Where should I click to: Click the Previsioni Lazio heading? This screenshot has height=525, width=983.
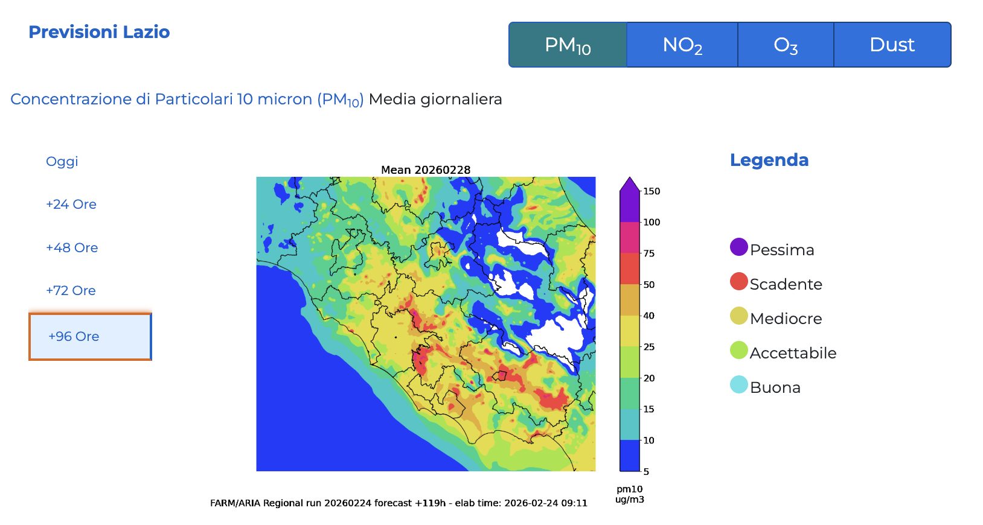click(99, 32)
